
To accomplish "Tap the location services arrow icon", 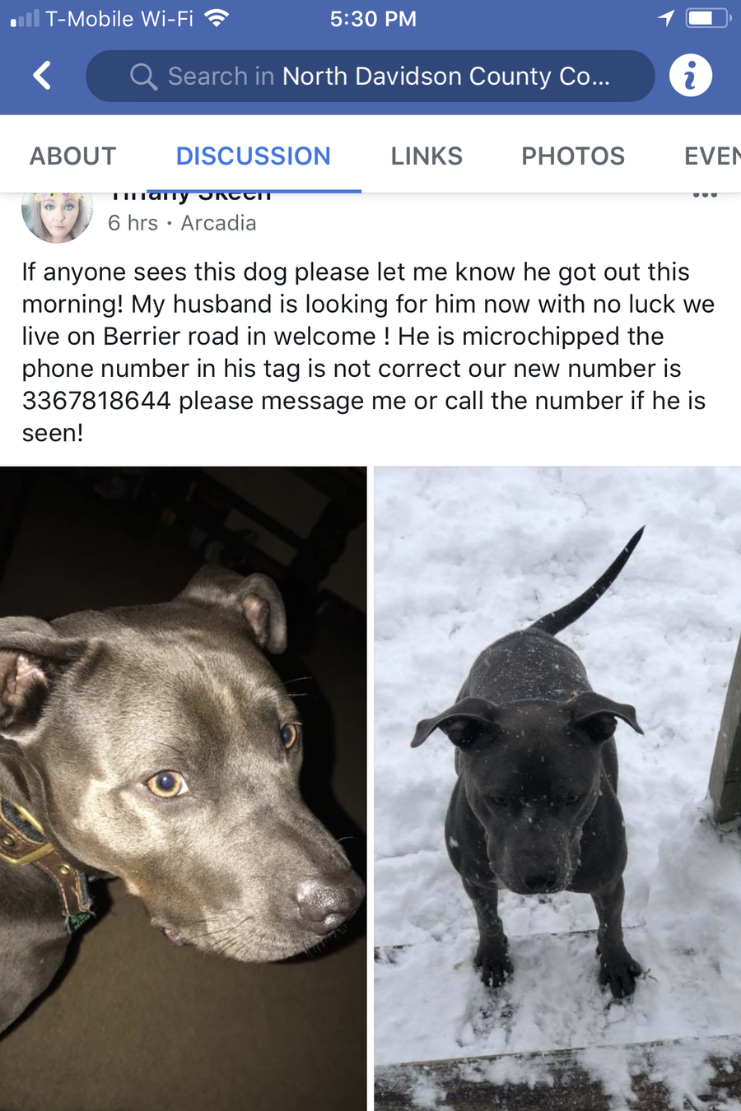I will [x=666, y=18].
